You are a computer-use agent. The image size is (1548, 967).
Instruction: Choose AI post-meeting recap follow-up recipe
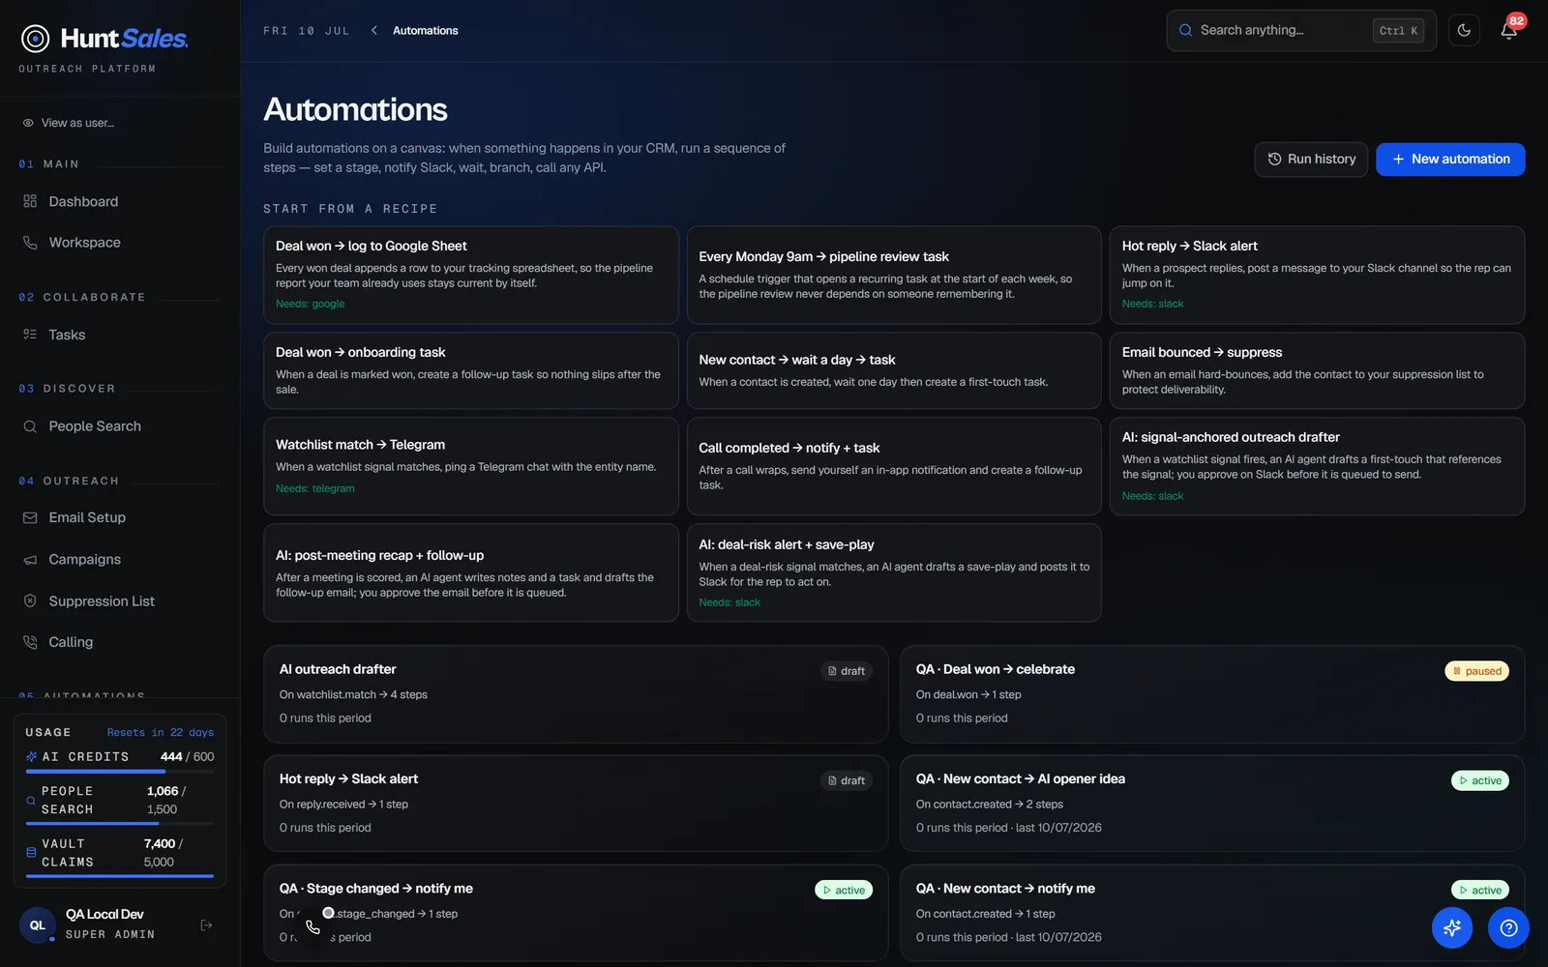[470, 572]
